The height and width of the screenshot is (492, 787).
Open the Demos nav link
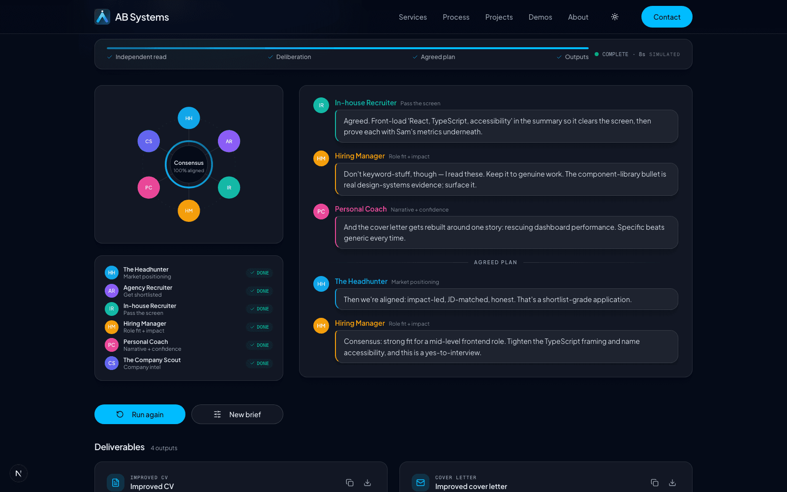(x=540, y=17)
